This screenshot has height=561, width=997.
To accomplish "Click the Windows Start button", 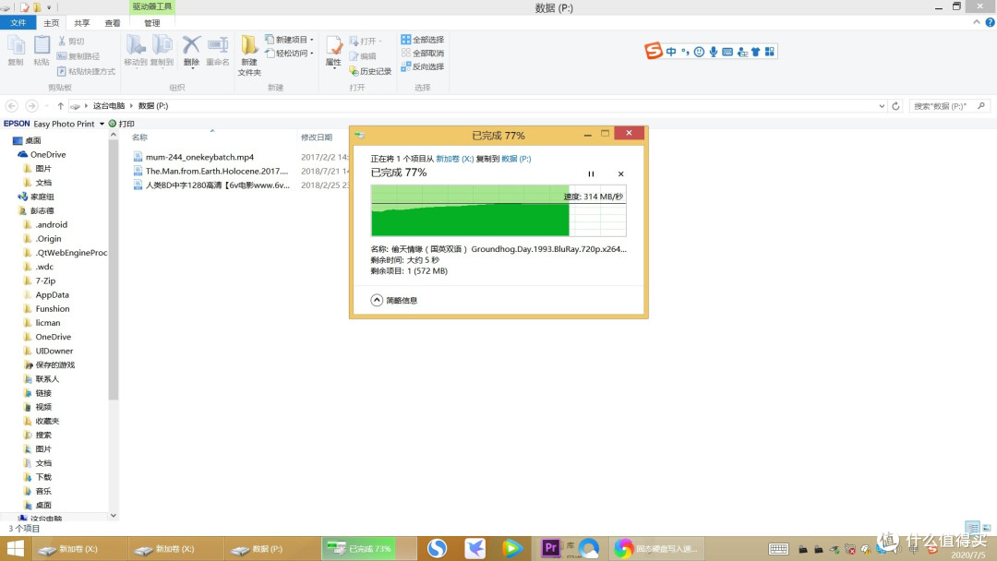I will (x=16, y=548).
